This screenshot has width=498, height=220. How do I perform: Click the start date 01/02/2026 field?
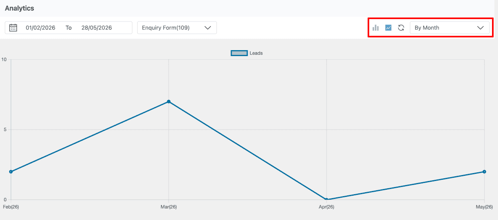[40, 28]
